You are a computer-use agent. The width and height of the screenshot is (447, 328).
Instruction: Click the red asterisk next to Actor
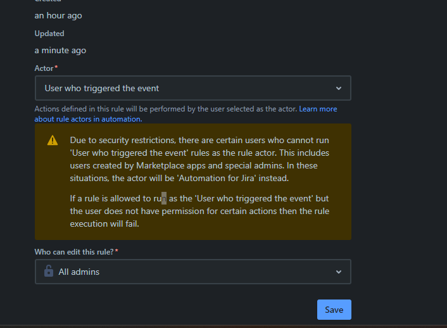[x=56, y=68]
